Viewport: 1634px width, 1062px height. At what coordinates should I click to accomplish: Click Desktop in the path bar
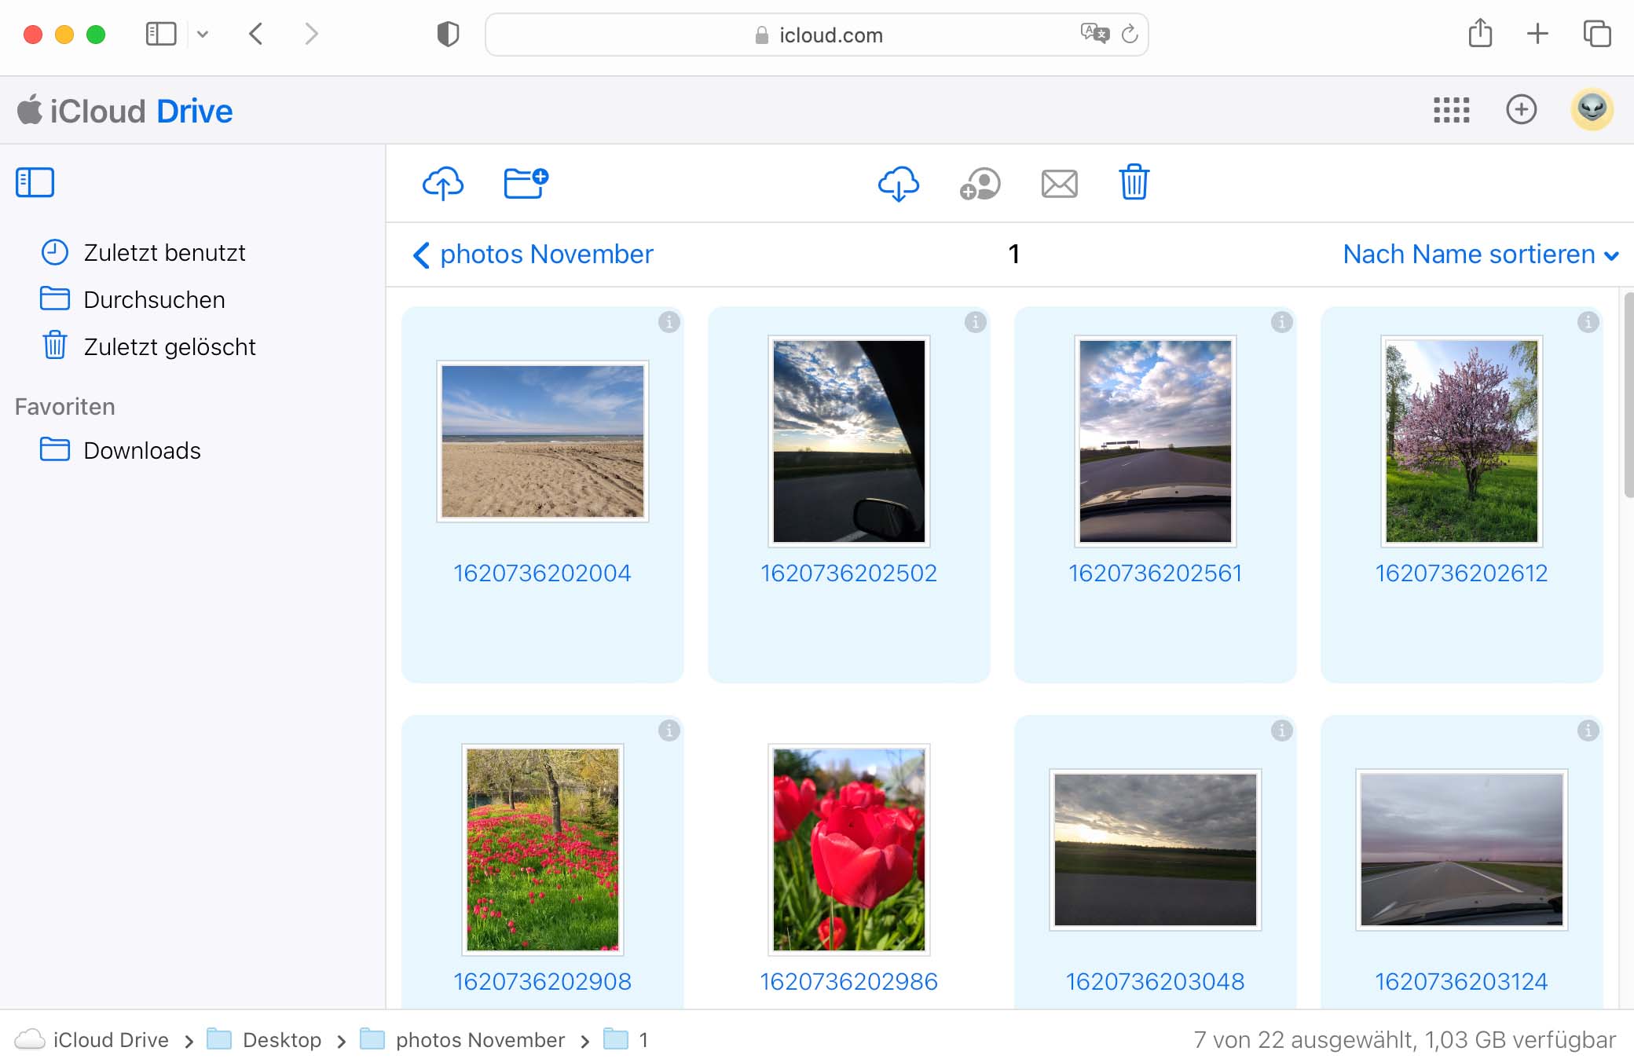click(x=281, y=1040)
